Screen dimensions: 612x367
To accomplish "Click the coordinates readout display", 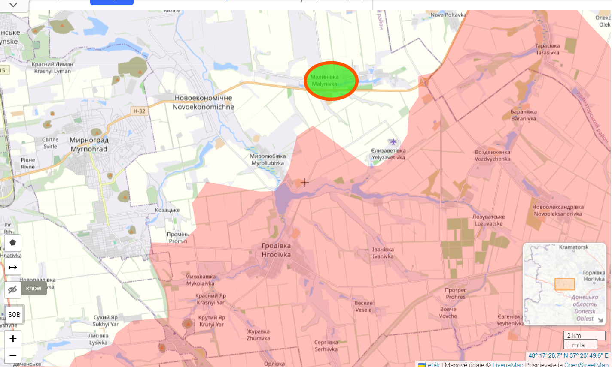I will coord(568,355).
